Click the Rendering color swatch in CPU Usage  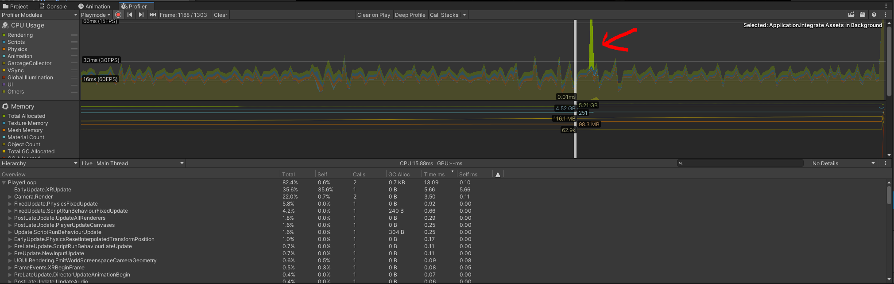tap(4, 35)
